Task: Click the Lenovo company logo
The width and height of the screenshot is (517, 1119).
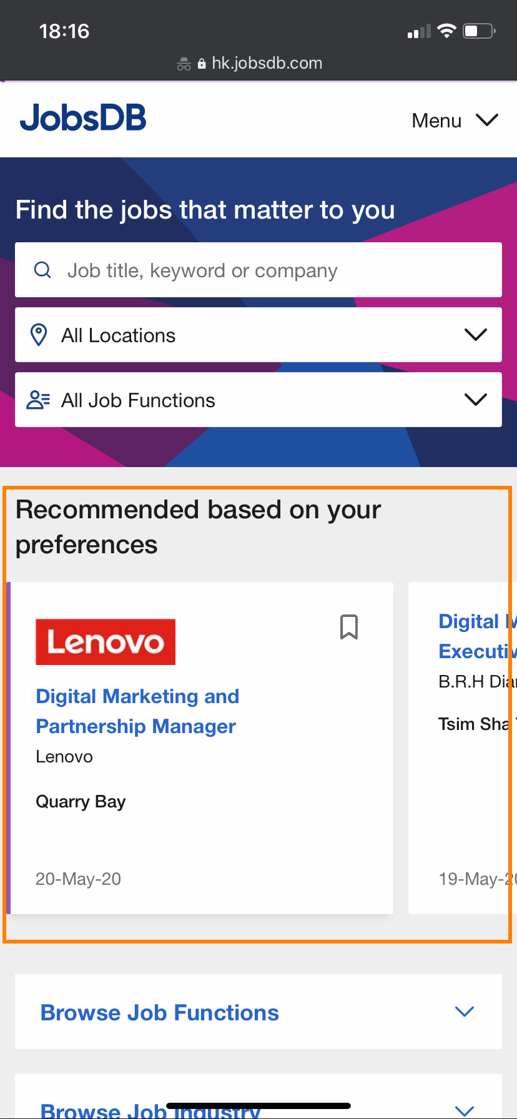Action: (106, 642)
